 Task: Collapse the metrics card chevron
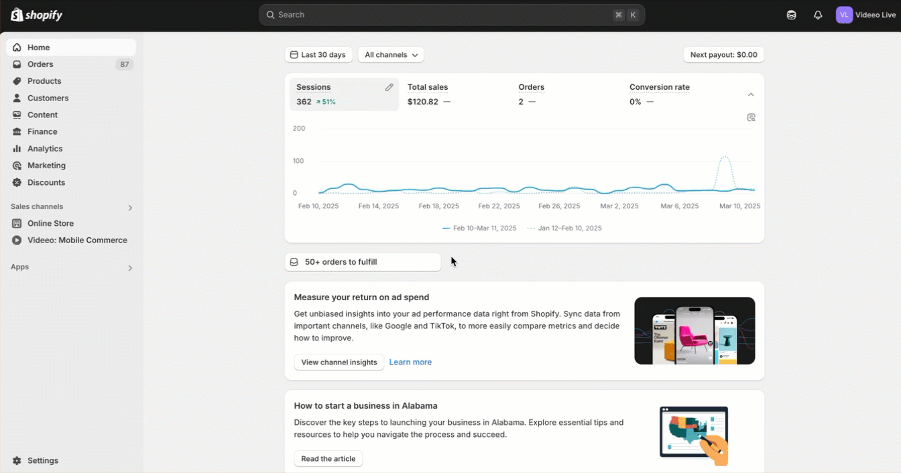click(751, 94)
